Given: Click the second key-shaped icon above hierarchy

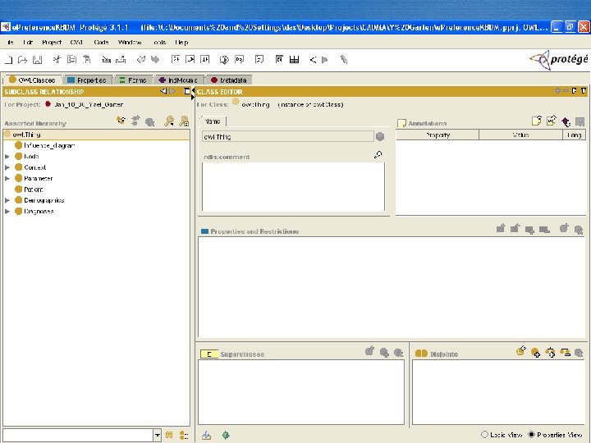Looking at the screenshot, I should (184, 121).
